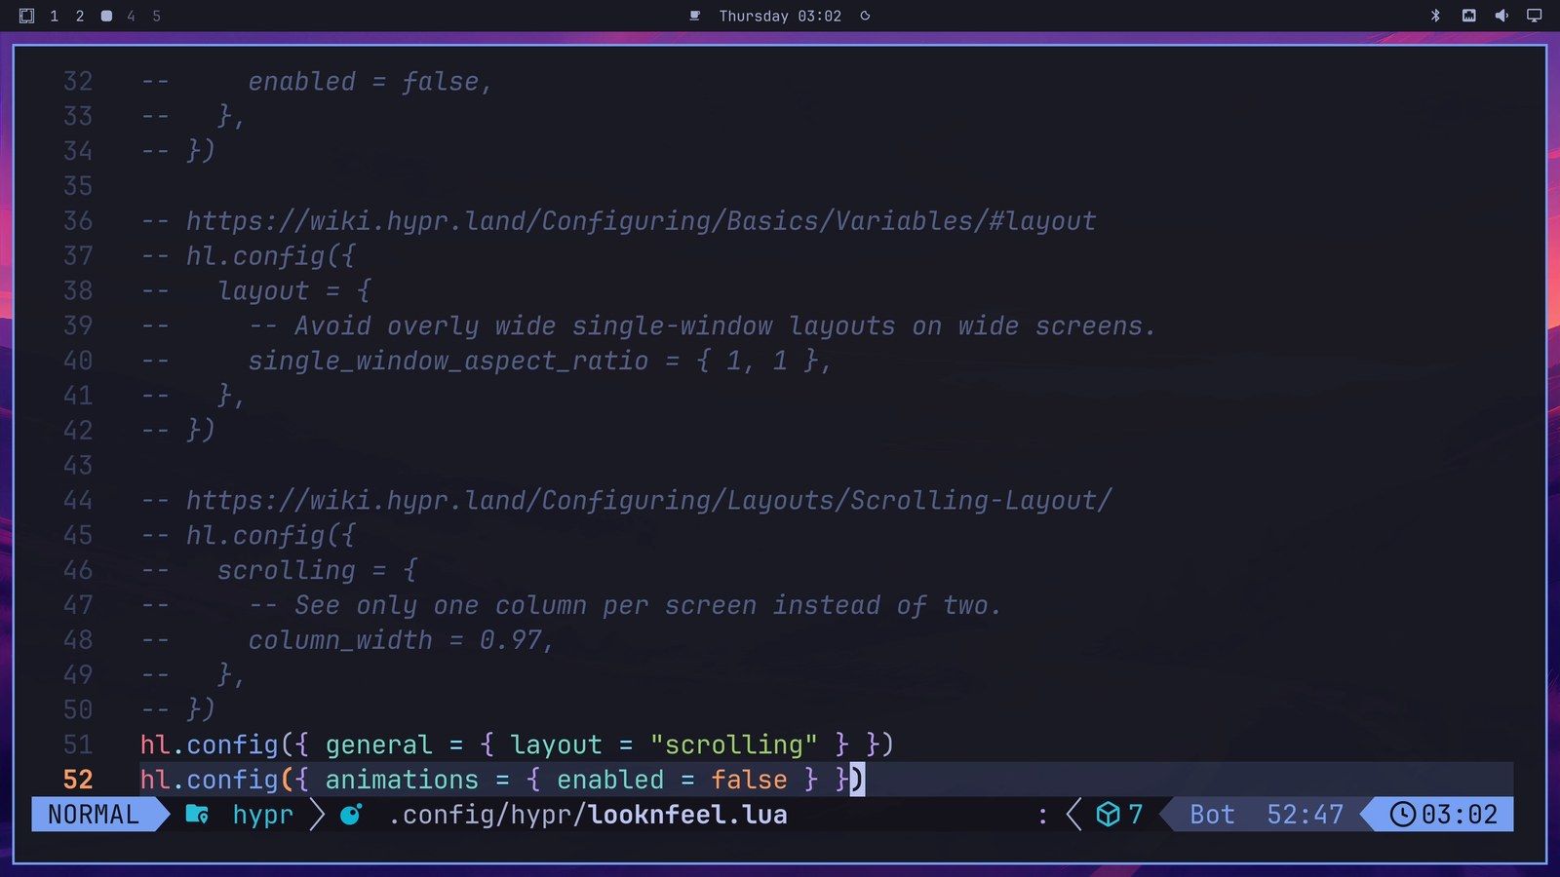
Task: Click the clock icon in statusline
Action: [x=1402, y=815]
